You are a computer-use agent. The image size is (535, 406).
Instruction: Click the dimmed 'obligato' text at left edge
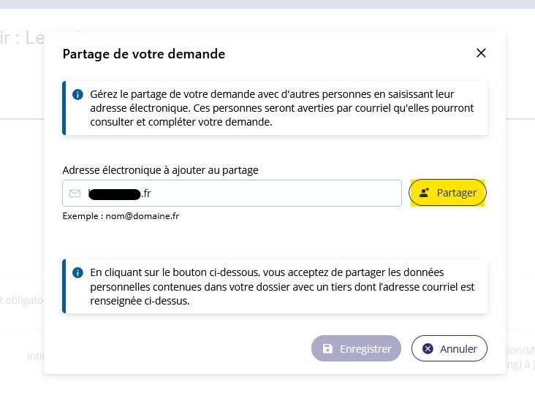point(22,300)
